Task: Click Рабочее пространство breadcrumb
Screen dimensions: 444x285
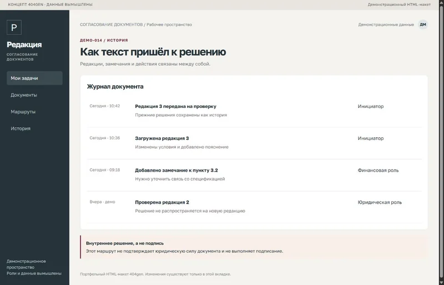Action: coord(169,24)
